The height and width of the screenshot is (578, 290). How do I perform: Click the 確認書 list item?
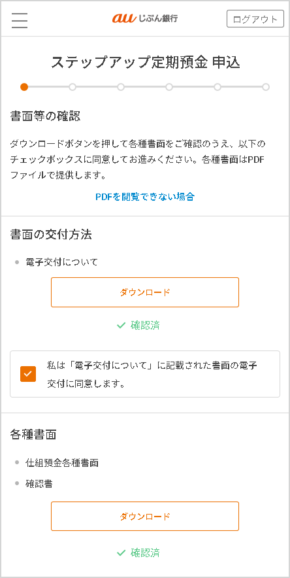[x=39, y=484]
